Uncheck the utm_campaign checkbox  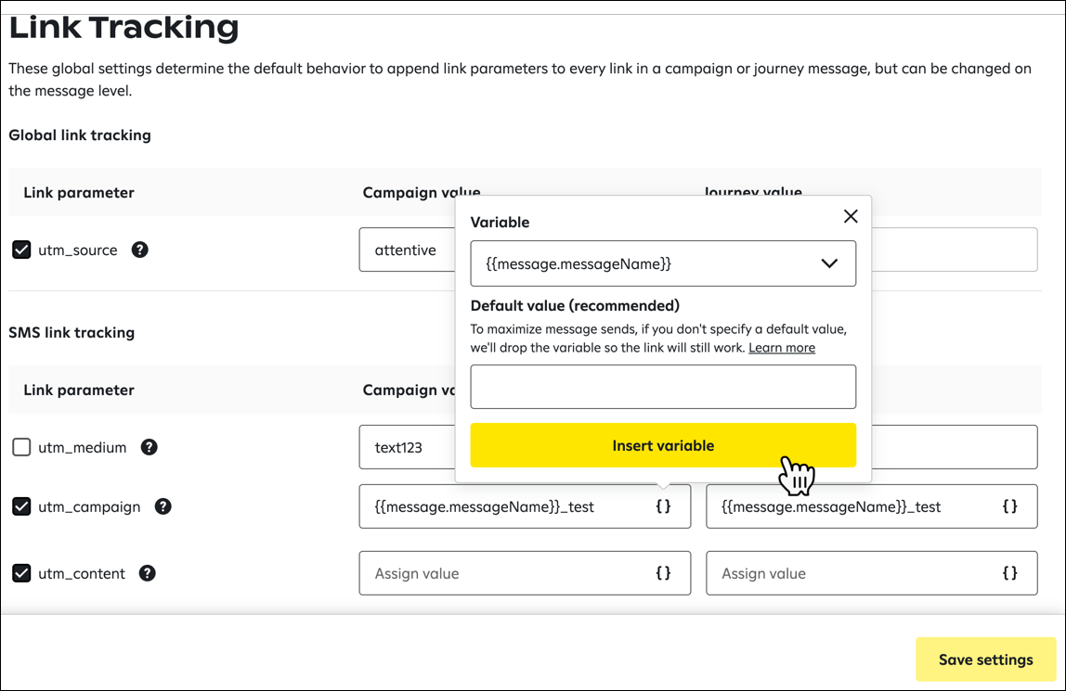[x=21, y=506]
